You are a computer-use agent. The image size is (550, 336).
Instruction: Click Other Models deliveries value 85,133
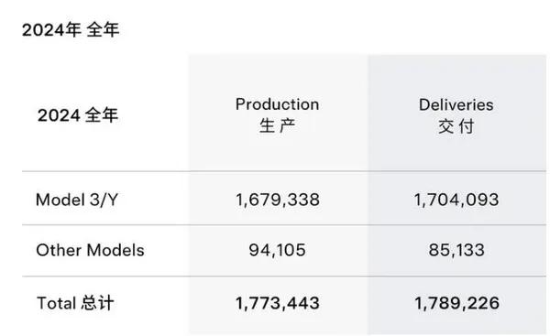pyautogui.click(x=456, y=250)
